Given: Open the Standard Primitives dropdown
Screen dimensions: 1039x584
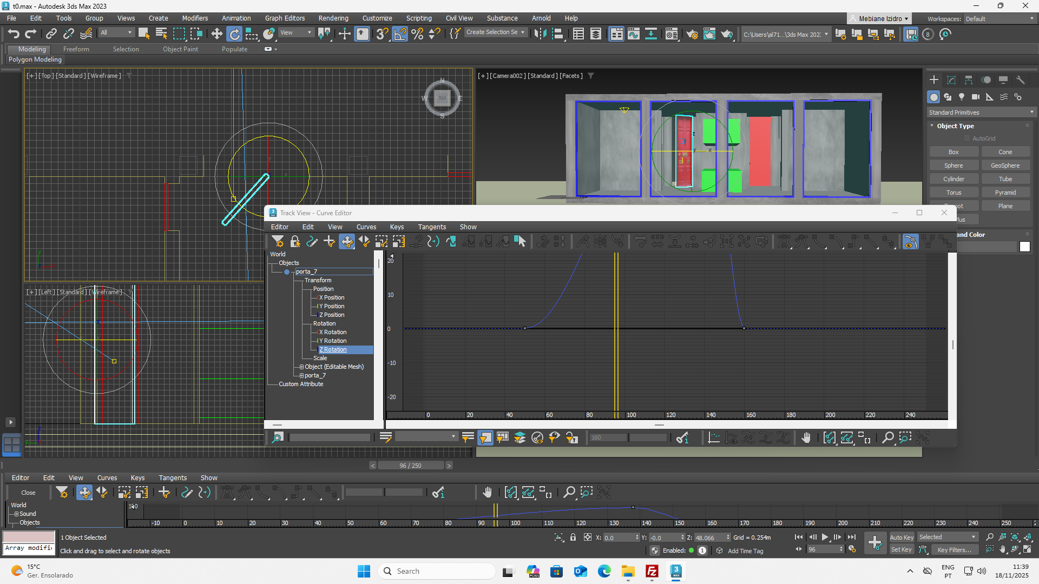Looking at the screenshot, I should (980, 112).
